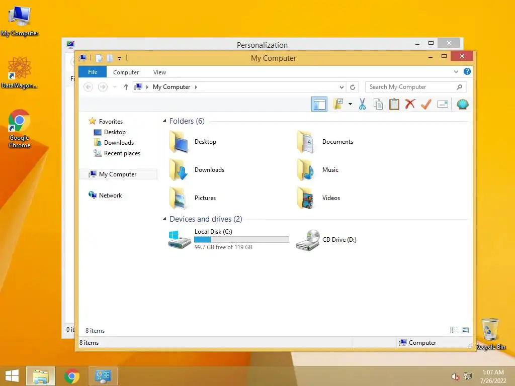This screenshot has width=515, height=386.
Task: Expand the breadcrumb root arrow before My Computer
Action: click(147, 87)
